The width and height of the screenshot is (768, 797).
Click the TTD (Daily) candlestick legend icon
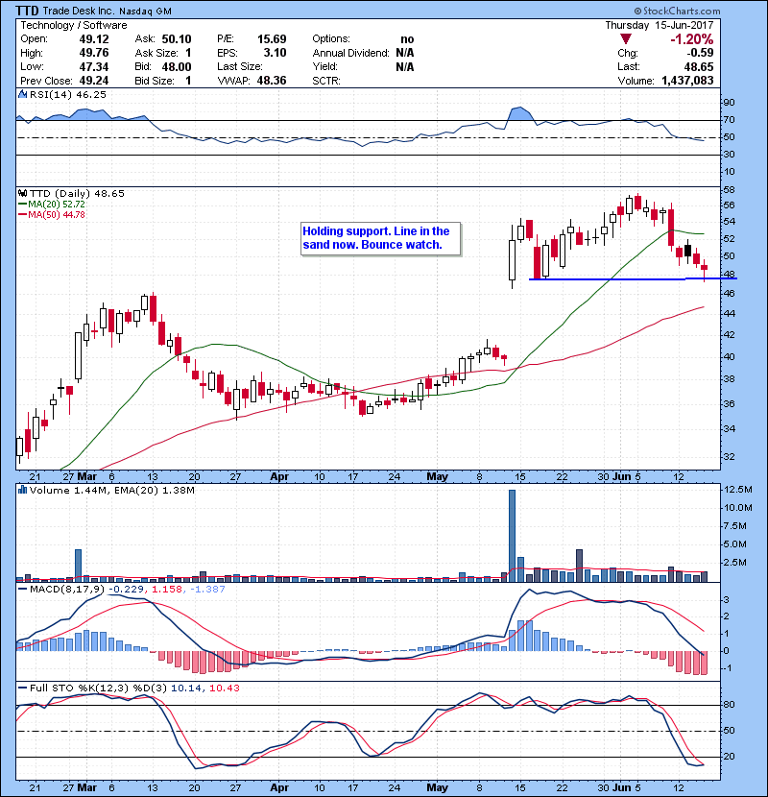(20, 193)
